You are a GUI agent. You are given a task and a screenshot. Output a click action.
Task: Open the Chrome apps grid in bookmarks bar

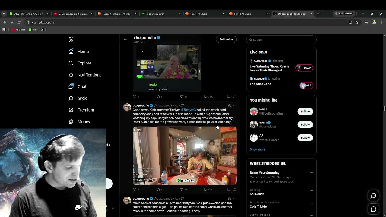click(4, 30)
